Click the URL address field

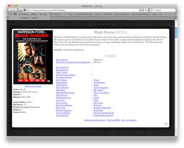click(x=82, y=10)
